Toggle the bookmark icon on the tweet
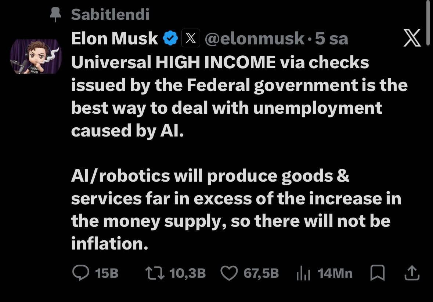The height and width of the screenshot is (302, 433). click(378, 273)
